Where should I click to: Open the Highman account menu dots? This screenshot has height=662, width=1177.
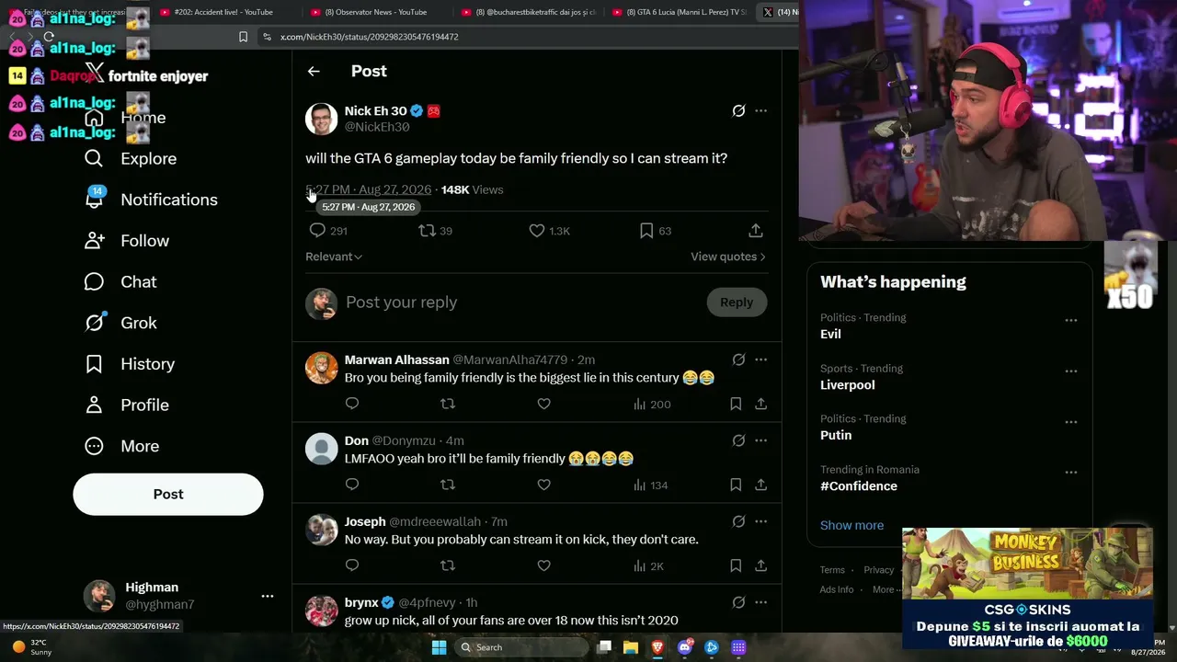pos(268,596)
